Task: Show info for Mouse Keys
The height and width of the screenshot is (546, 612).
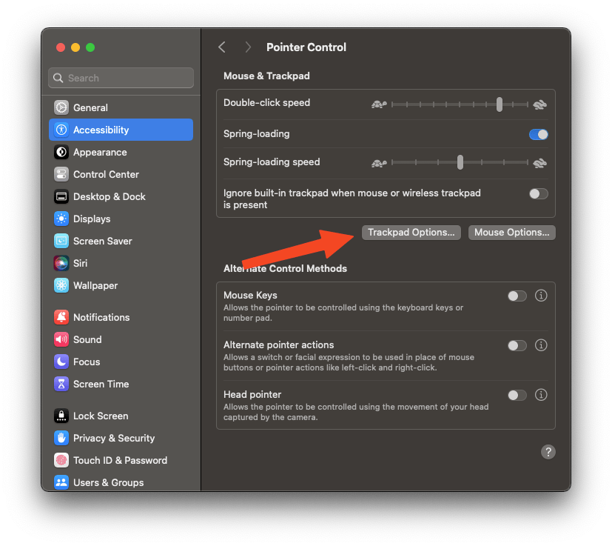Action: tap(541, 296)
